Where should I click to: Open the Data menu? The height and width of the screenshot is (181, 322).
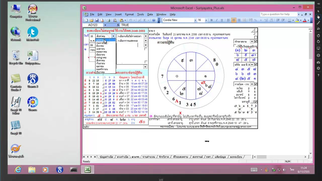[150, 14]
